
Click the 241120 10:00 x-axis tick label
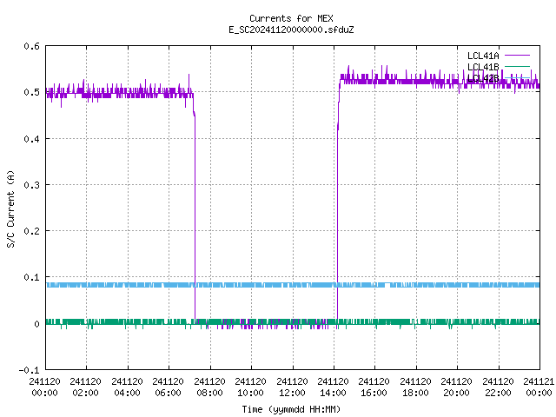click(250, 387)
